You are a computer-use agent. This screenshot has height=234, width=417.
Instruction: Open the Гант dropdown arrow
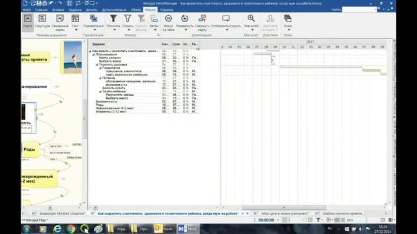pos(76,30)
